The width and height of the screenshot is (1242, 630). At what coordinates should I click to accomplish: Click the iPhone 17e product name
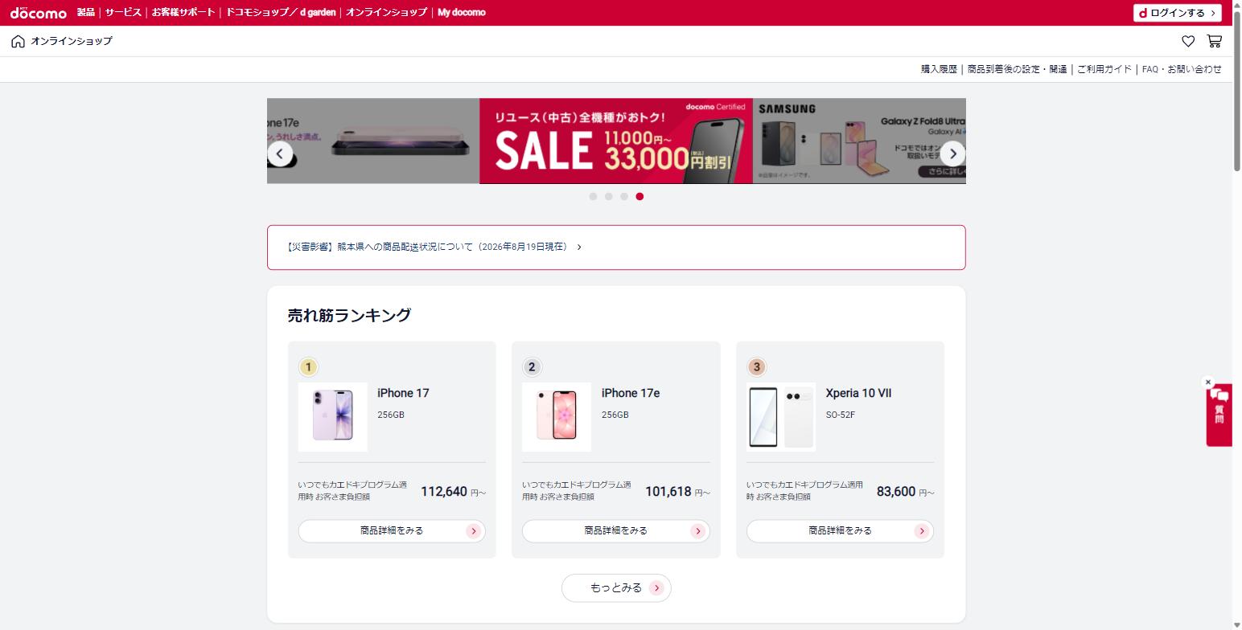(631, 394)
